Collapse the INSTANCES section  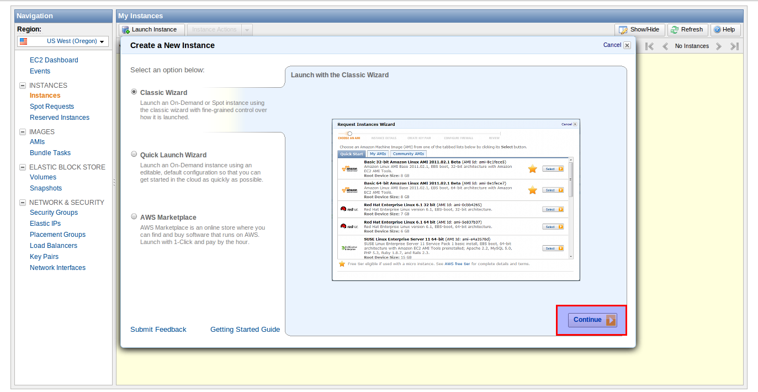click(x=23, y=86)
